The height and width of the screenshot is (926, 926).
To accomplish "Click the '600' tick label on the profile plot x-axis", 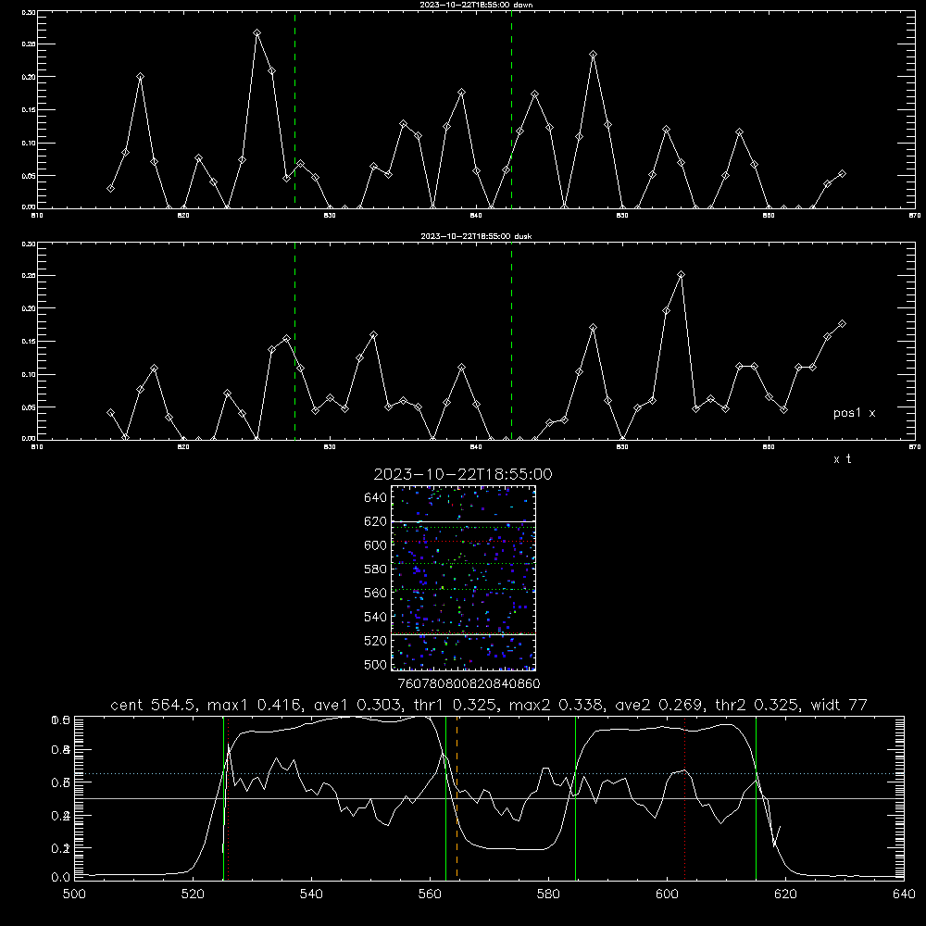I will tap(668, 895).
